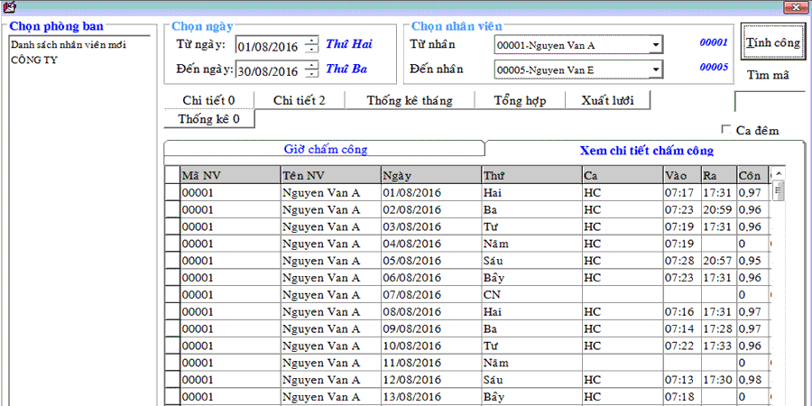Switch to the Thống kê 0 tab
This screenshot has width=812, height=406.
coord(208,119)
